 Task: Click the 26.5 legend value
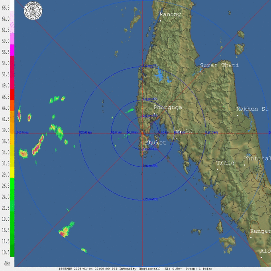coord(6,186)
